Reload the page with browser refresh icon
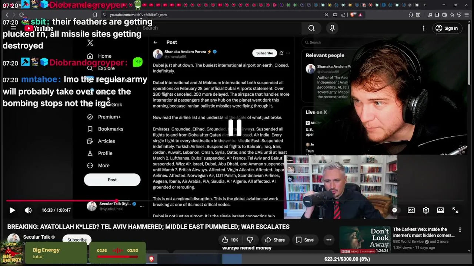The height and width of the screenshot is (266, 474). (21, 15)
